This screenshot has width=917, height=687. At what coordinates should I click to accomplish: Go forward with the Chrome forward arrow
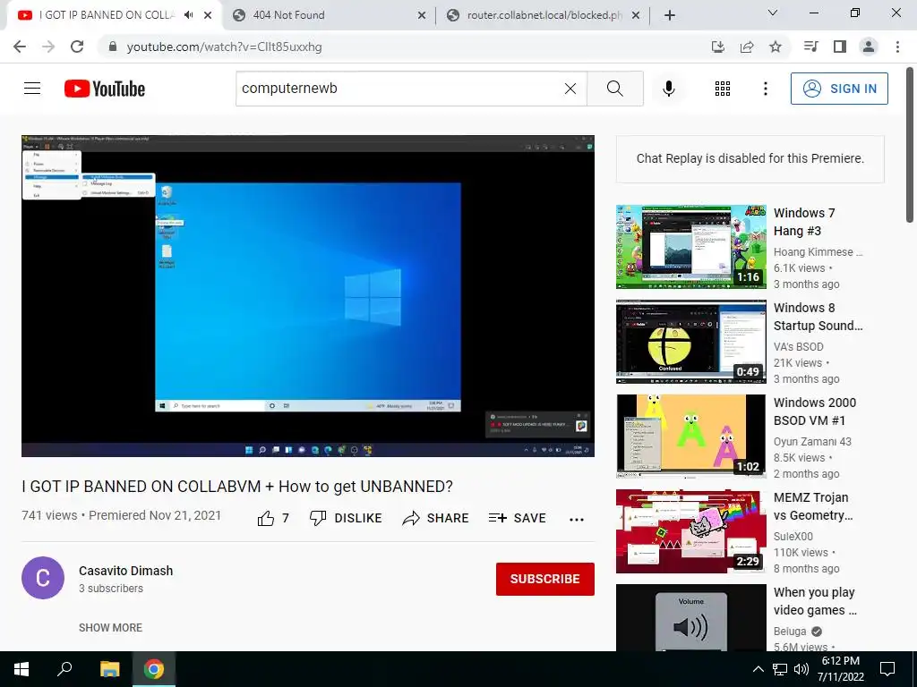click(x=48, y=47)
